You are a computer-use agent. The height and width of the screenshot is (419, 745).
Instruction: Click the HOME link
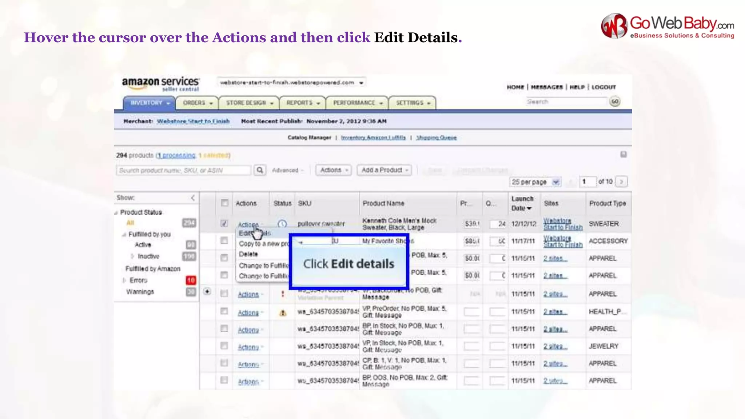pyautogui.click(x=515, y=87)
